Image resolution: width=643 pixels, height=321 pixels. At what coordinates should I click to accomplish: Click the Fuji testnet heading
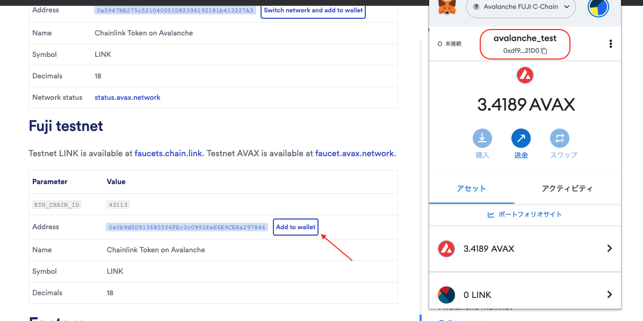[66, 126]
